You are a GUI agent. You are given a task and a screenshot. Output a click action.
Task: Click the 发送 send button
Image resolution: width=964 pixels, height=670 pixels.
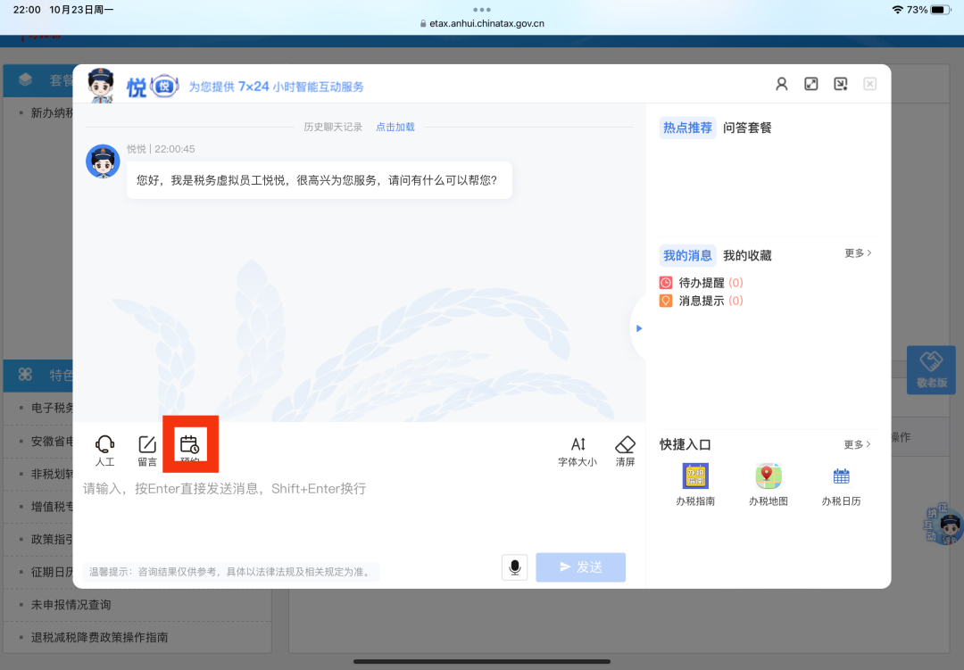click(x=580, y=567)
